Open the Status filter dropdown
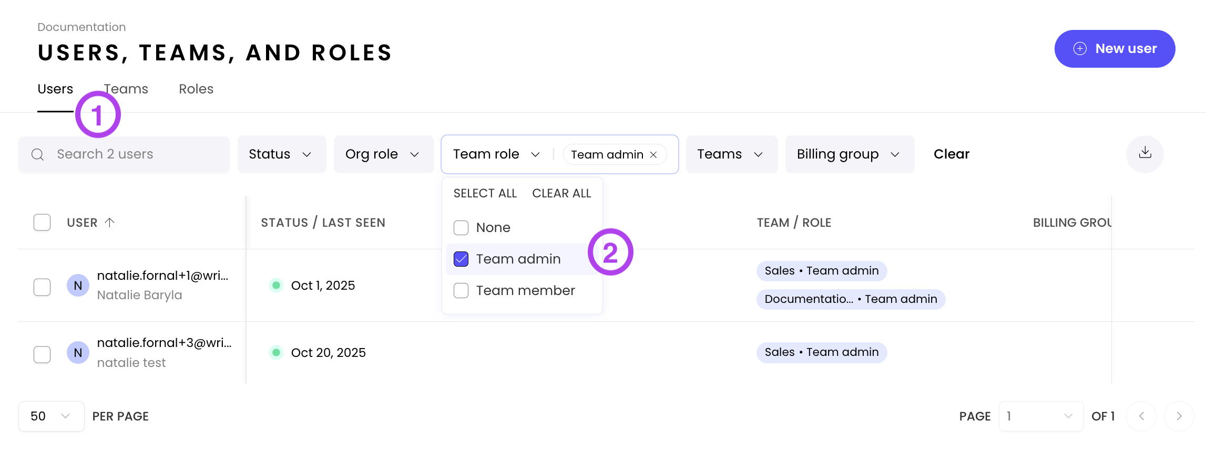1206x463 pixels. [x=281, y=154]
